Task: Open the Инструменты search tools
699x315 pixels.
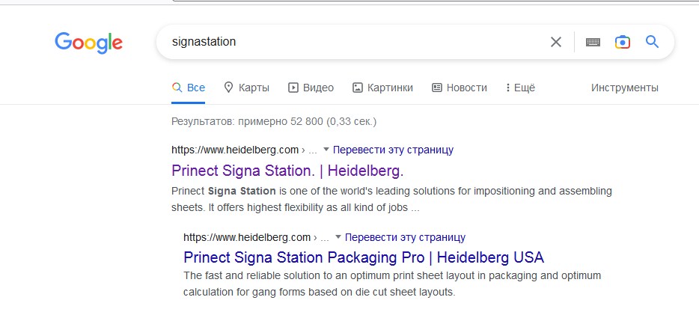Action: pos(624,88)
